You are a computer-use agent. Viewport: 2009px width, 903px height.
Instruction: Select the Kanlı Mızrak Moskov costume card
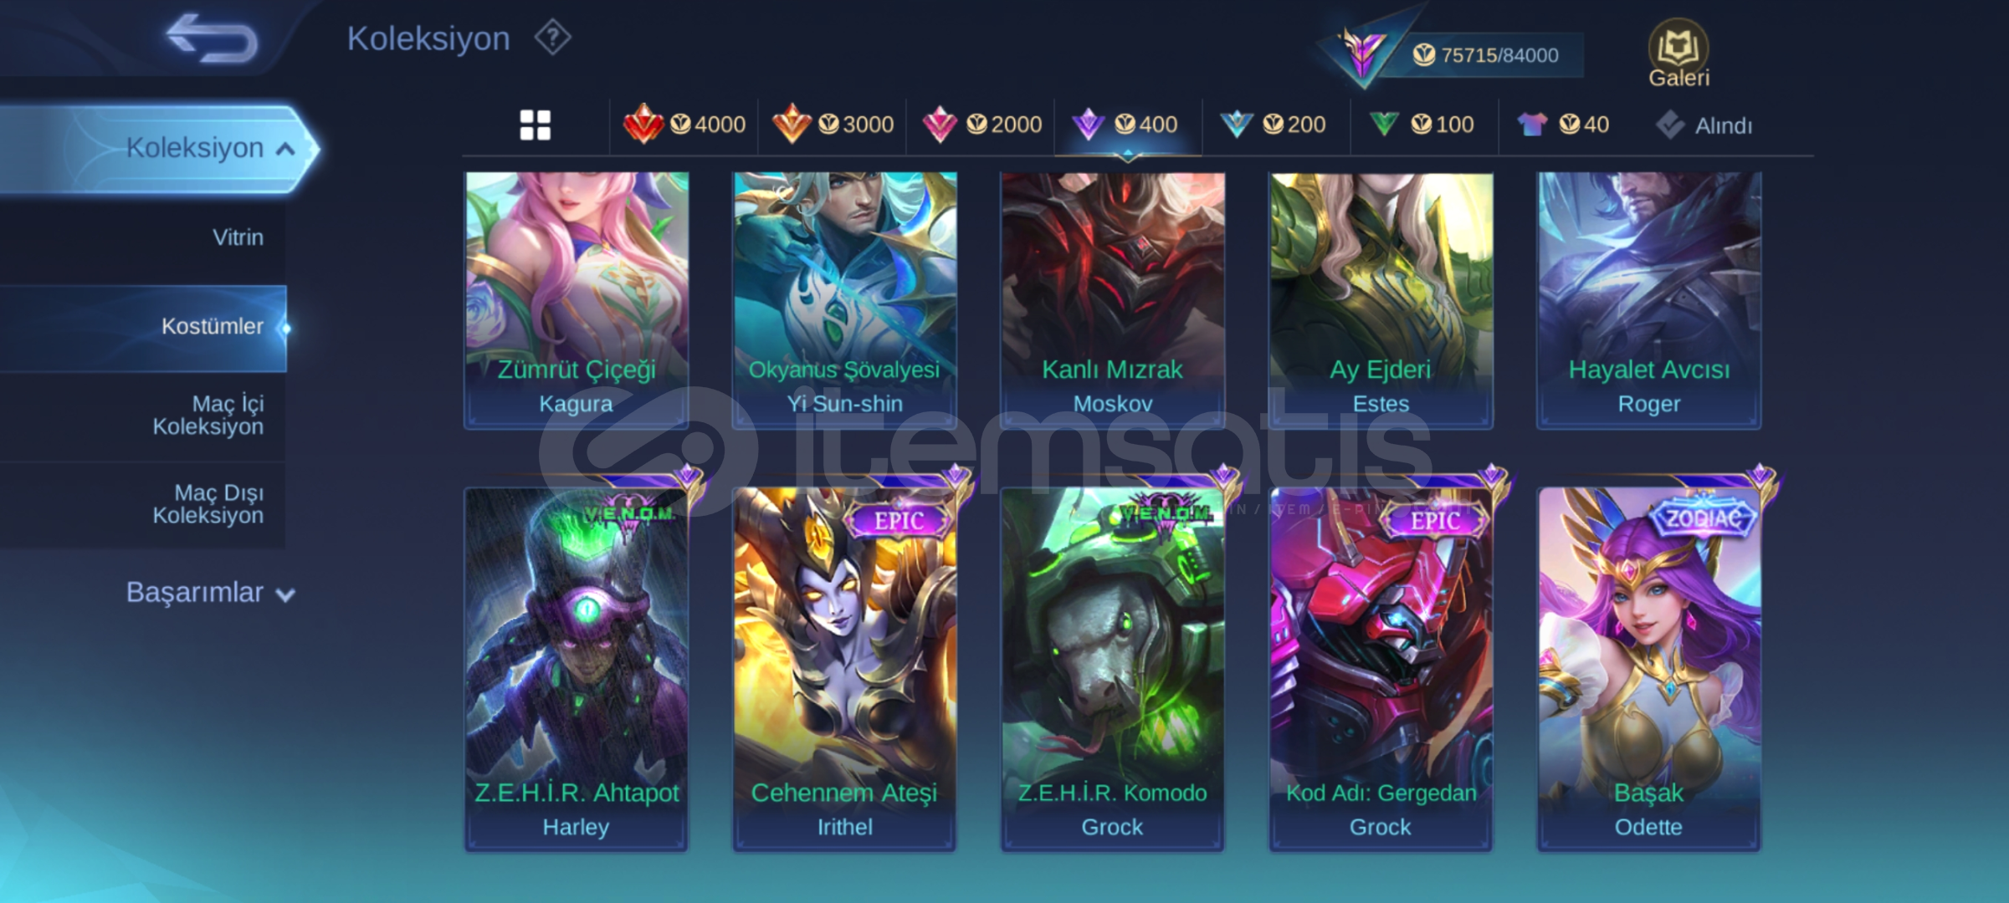pos(1113,300)
